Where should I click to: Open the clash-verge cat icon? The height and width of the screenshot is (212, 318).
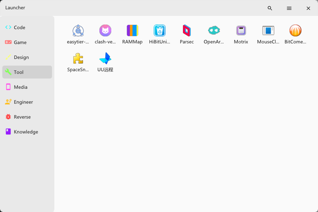(105, 30)
